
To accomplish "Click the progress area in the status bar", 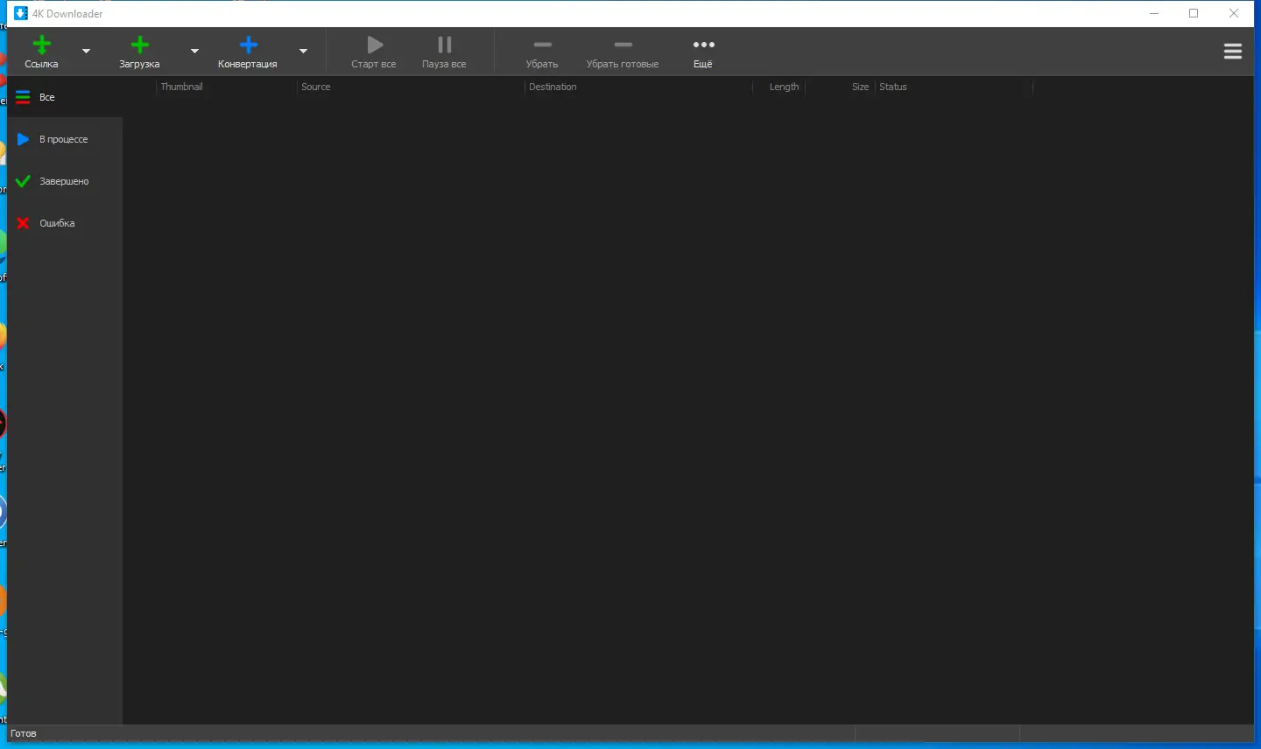I will pos(937,733).
